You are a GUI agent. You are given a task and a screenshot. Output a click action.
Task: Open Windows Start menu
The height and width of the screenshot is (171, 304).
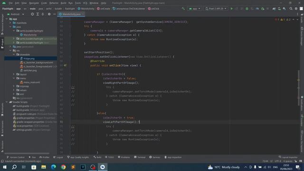coord(5,167)
